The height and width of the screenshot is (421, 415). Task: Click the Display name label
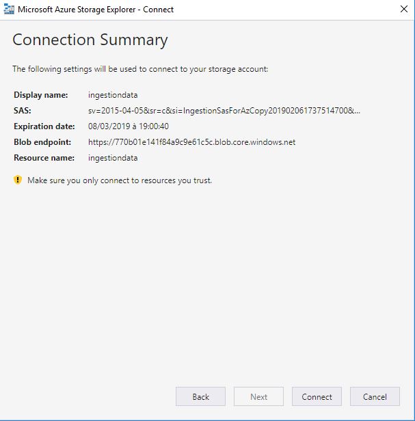pos(41,95)
